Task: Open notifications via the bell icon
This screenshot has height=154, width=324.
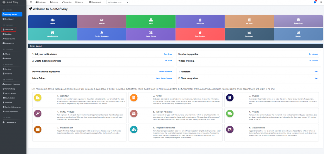Action: 315,2
